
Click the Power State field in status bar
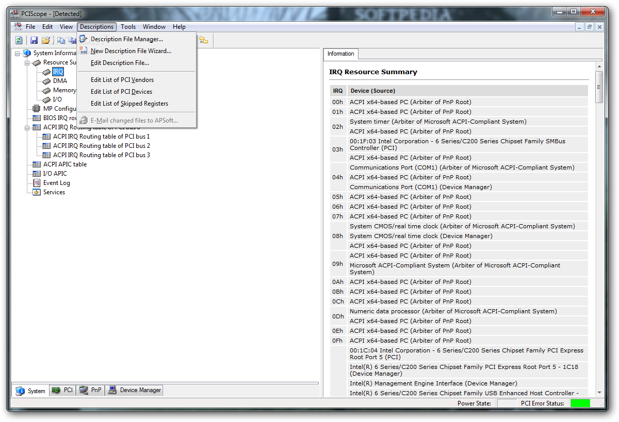507,403
